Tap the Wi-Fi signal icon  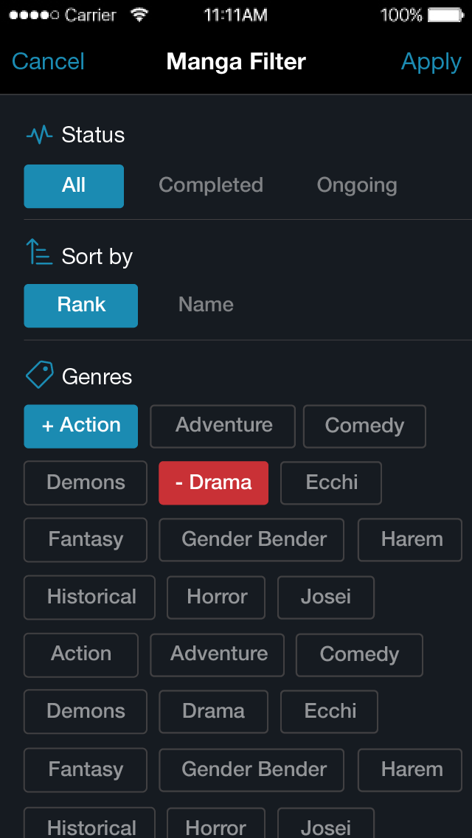139,15
